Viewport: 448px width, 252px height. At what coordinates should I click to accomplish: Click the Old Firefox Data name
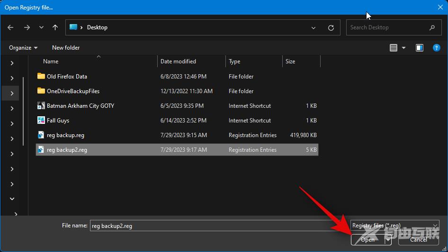(x=67, y=77)
